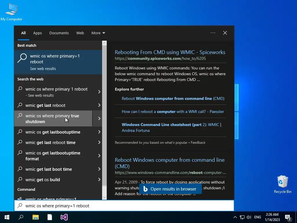Click the Bing logo on Open results button
The image size is (297, 223).
click(x=145, y=189)
